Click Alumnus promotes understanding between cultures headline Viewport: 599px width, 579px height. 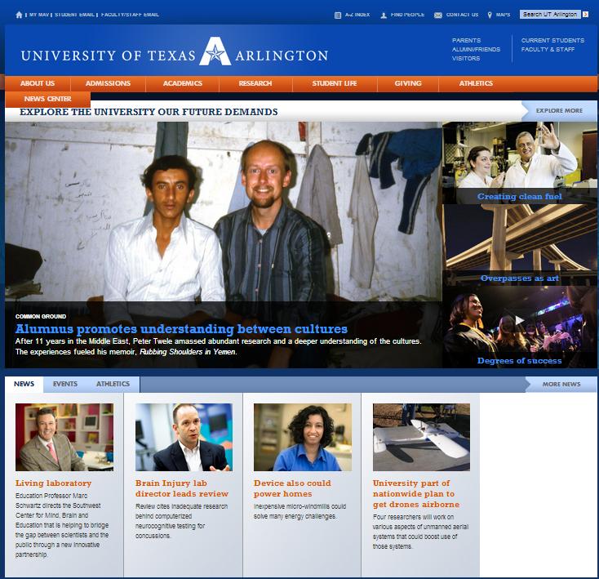coord(181,328)
